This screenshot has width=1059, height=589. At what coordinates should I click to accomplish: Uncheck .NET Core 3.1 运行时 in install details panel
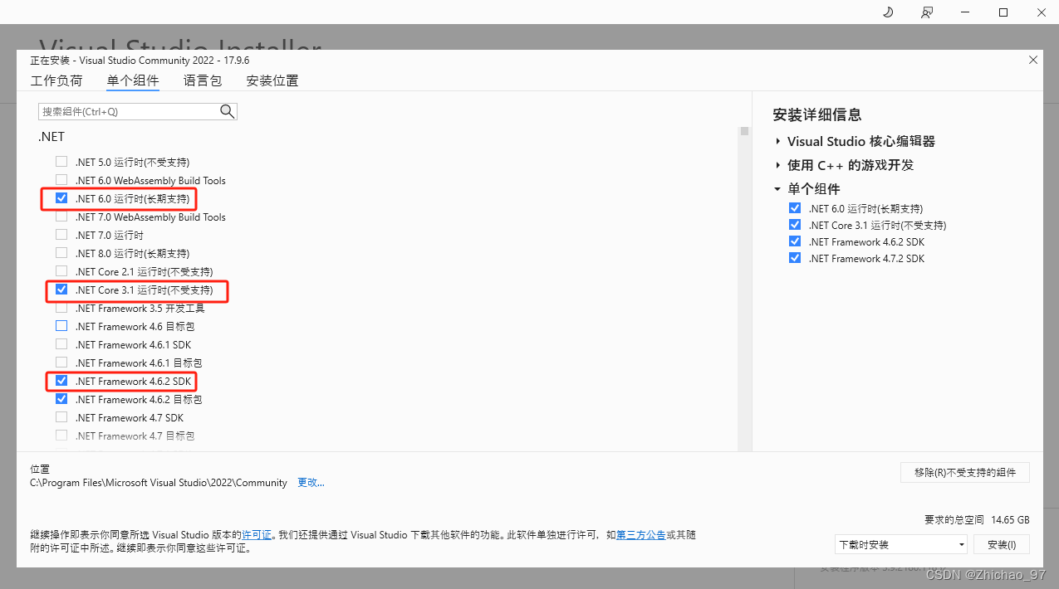pos(795,225)
